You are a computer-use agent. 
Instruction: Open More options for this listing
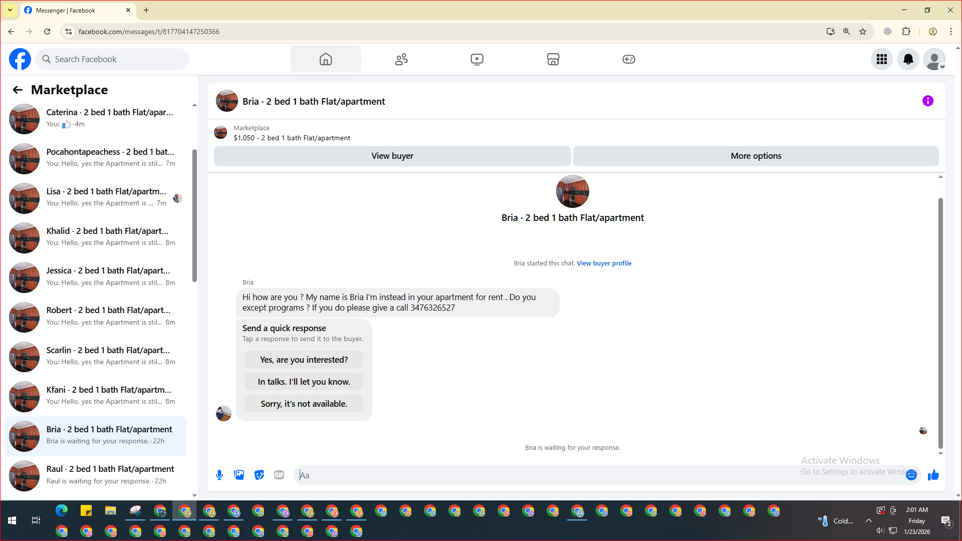756,156
